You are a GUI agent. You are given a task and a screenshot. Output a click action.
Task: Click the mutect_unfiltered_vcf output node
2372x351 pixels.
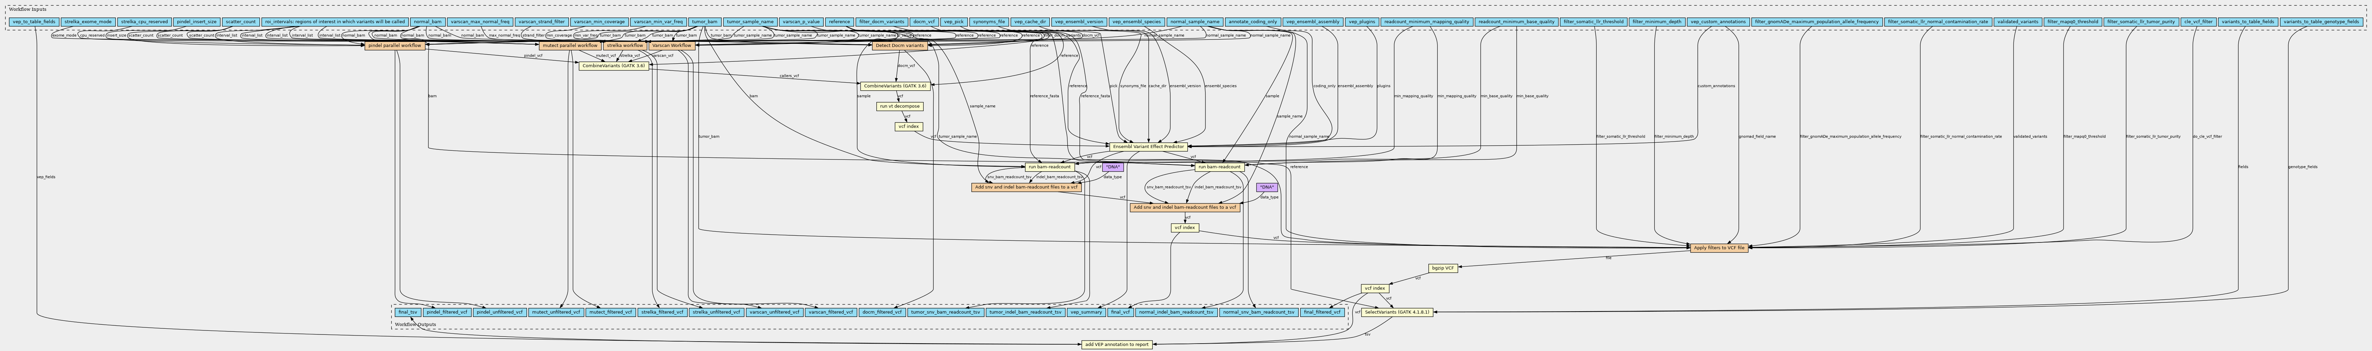[555, 313]
